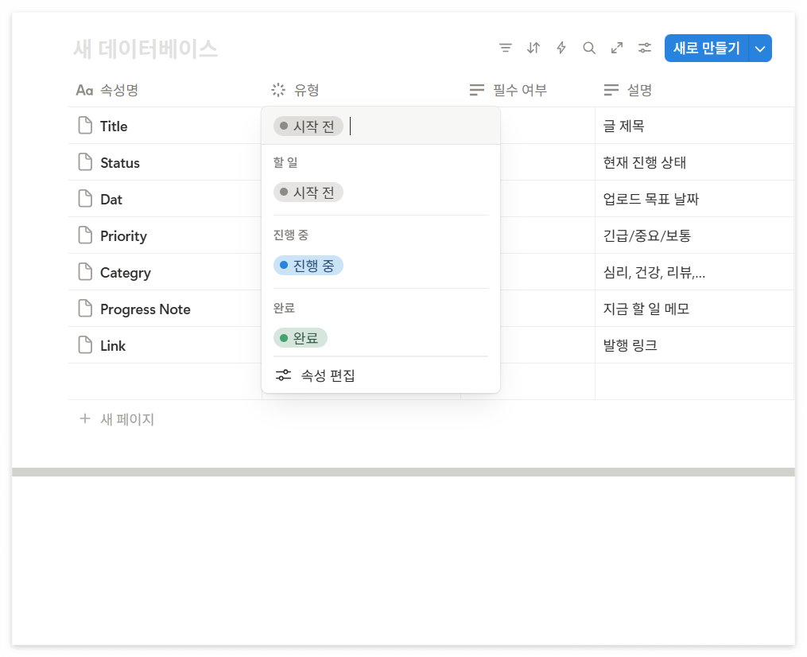Select the 진행 중 status option
Screen dimensions: 807x657
(x=308, y=266)
